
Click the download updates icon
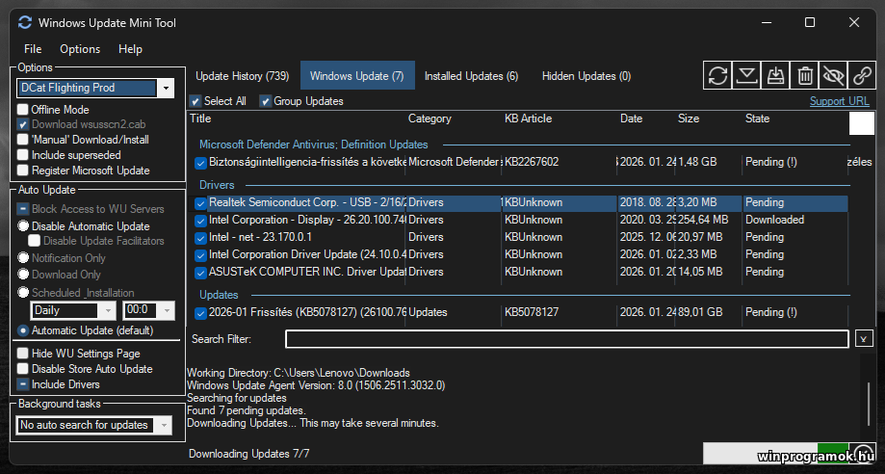pyautogui.click(x=746, y=75)
